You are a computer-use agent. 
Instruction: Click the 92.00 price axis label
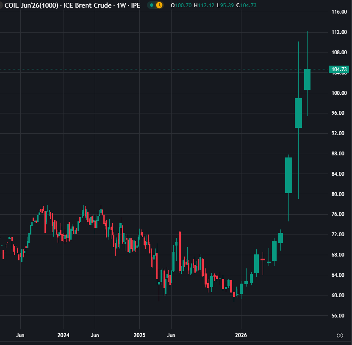[338, 133]
